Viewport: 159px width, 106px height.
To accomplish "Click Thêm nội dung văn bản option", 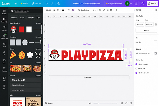I will click(25, 90).
